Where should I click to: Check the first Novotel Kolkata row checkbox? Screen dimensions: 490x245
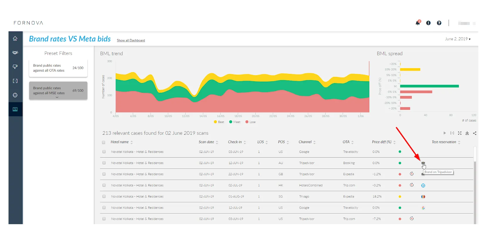(104, 152)
